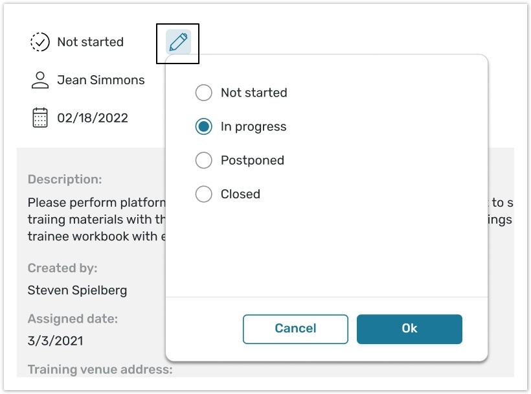Image resolution: width=531 pixels, height=394 pixels.
Task: Click the description paragraph text
Action: tap(96, 220)
